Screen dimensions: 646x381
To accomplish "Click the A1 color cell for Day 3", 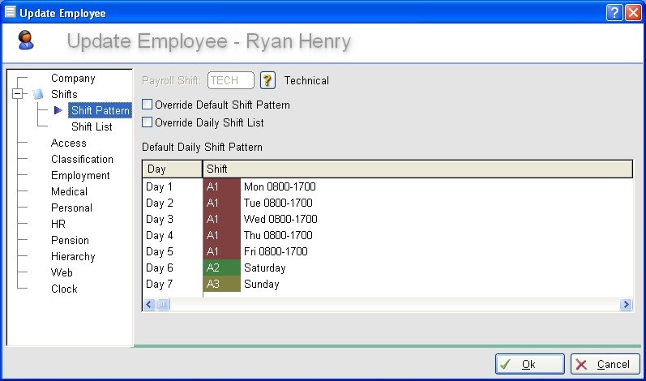I will click(221, 219).
